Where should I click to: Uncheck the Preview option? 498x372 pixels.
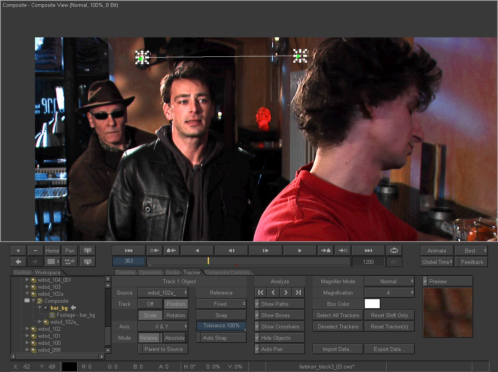425,281
